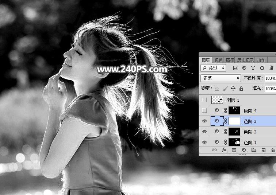Open layer styles fx menu
The image size is (276, 195).
(x=224, y=150)
